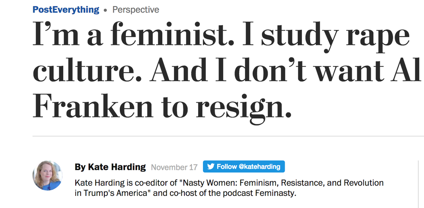Click the Kate Harding byline name
This screenshot has width=424, height=208.
[116, 167]
